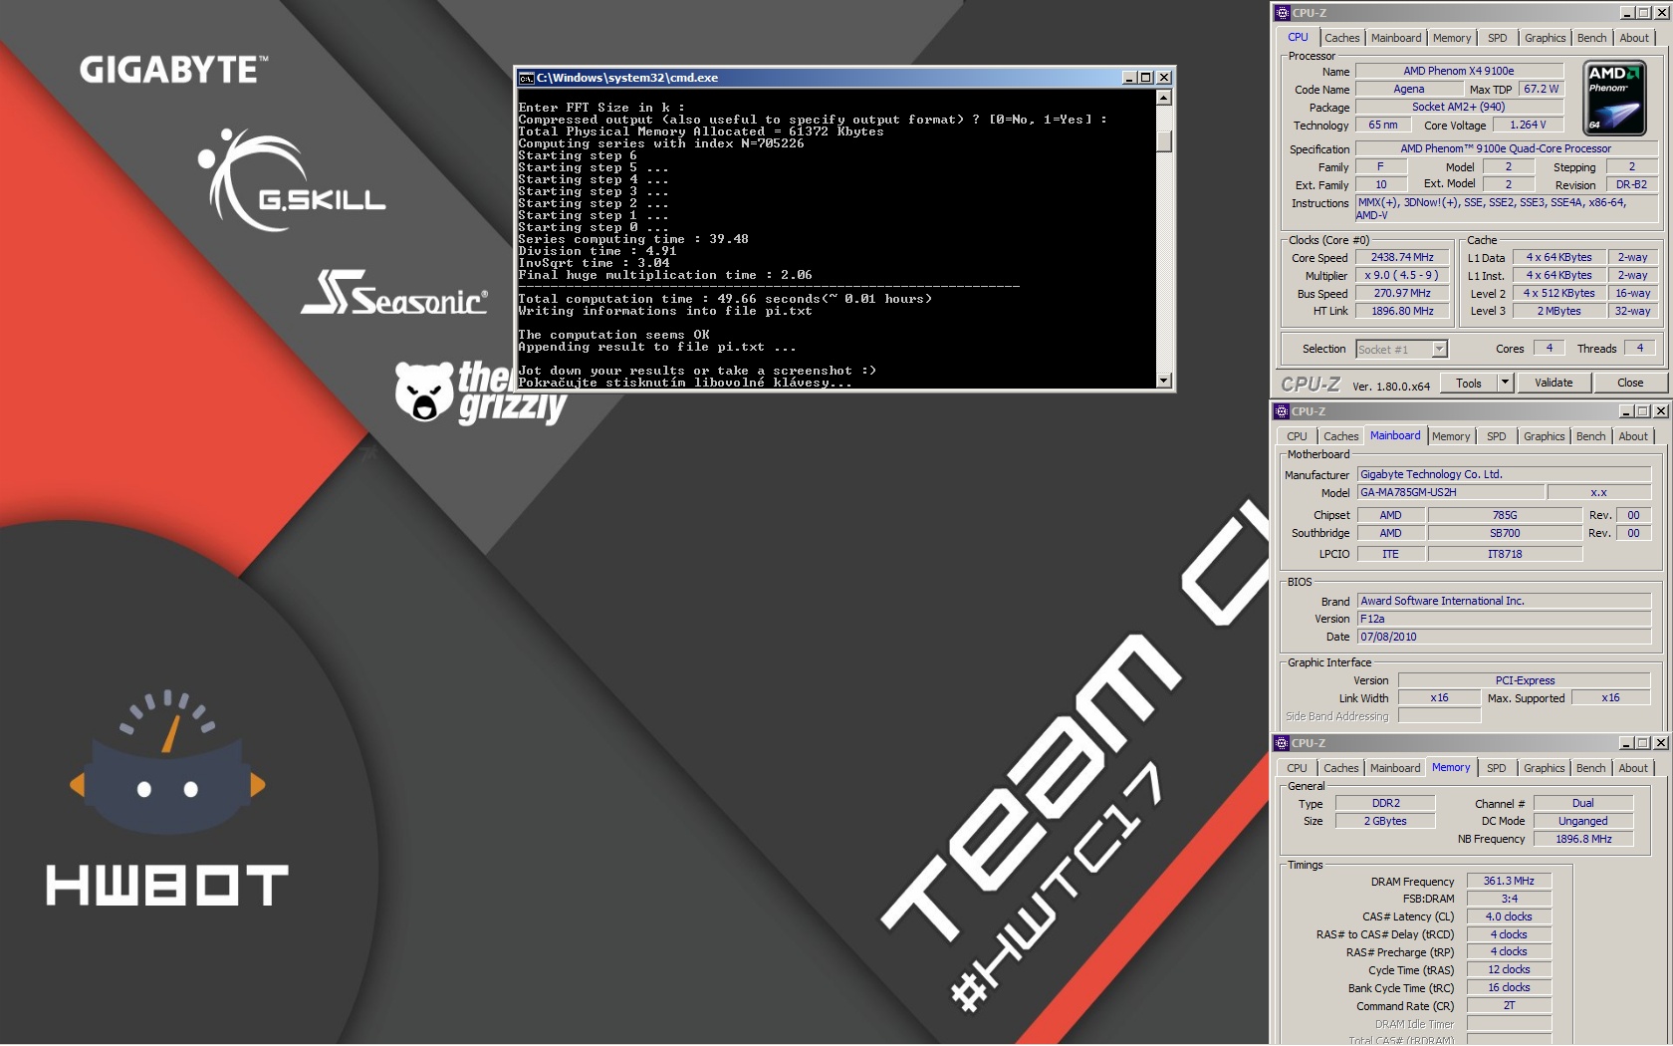Click the LPCIO value IT8718
1673x1046 pixels.
[1505, 554]
